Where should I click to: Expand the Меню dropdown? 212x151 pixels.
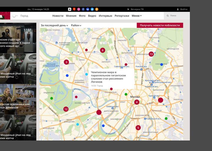[137, 16]
